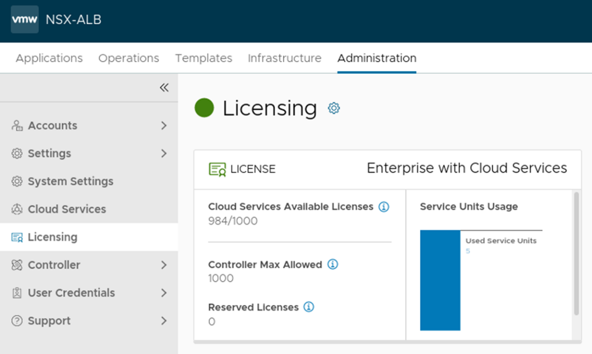Click the Cloud Services sidebar icon
Image resolution: width=592 pixels, height=354 pixels.
coord(17,209)
